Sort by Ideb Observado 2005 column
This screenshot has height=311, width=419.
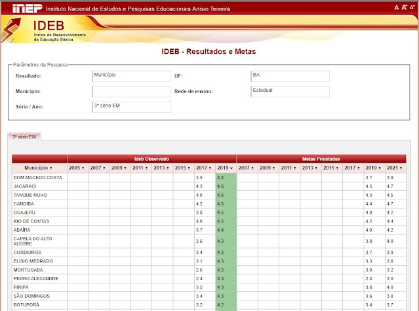point(77,168)
